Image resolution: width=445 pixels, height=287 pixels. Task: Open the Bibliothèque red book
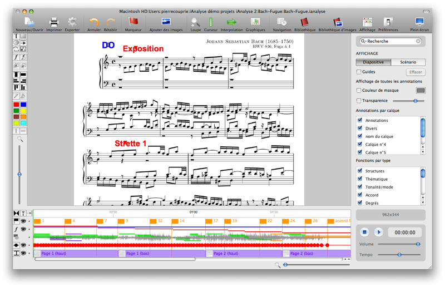(x=304, y=22)
